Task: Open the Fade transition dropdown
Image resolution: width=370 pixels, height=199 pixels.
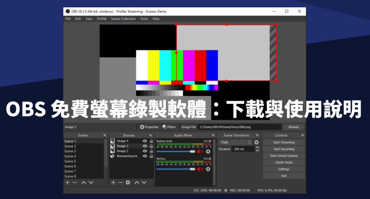Action: tap(235, 142)
